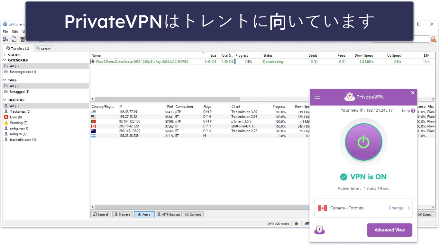Click the Australian flag for peer 203.147.102.29

(x=94, y=131)
